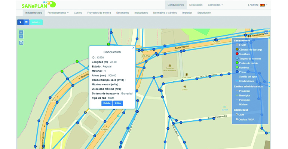Viewport: 288px width, 149px height.
Task: Select the OSM base layer
Action: (x=236, y=114)
